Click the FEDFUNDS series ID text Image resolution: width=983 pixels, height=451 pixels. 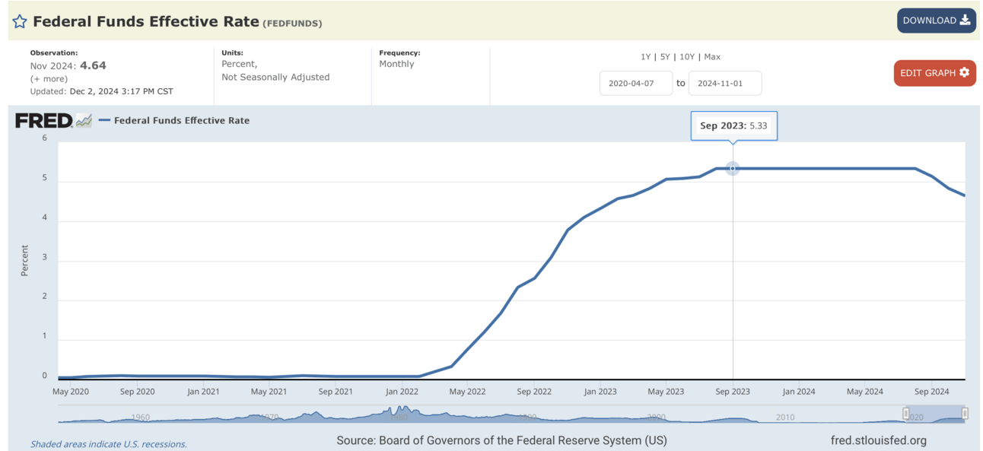292,24
